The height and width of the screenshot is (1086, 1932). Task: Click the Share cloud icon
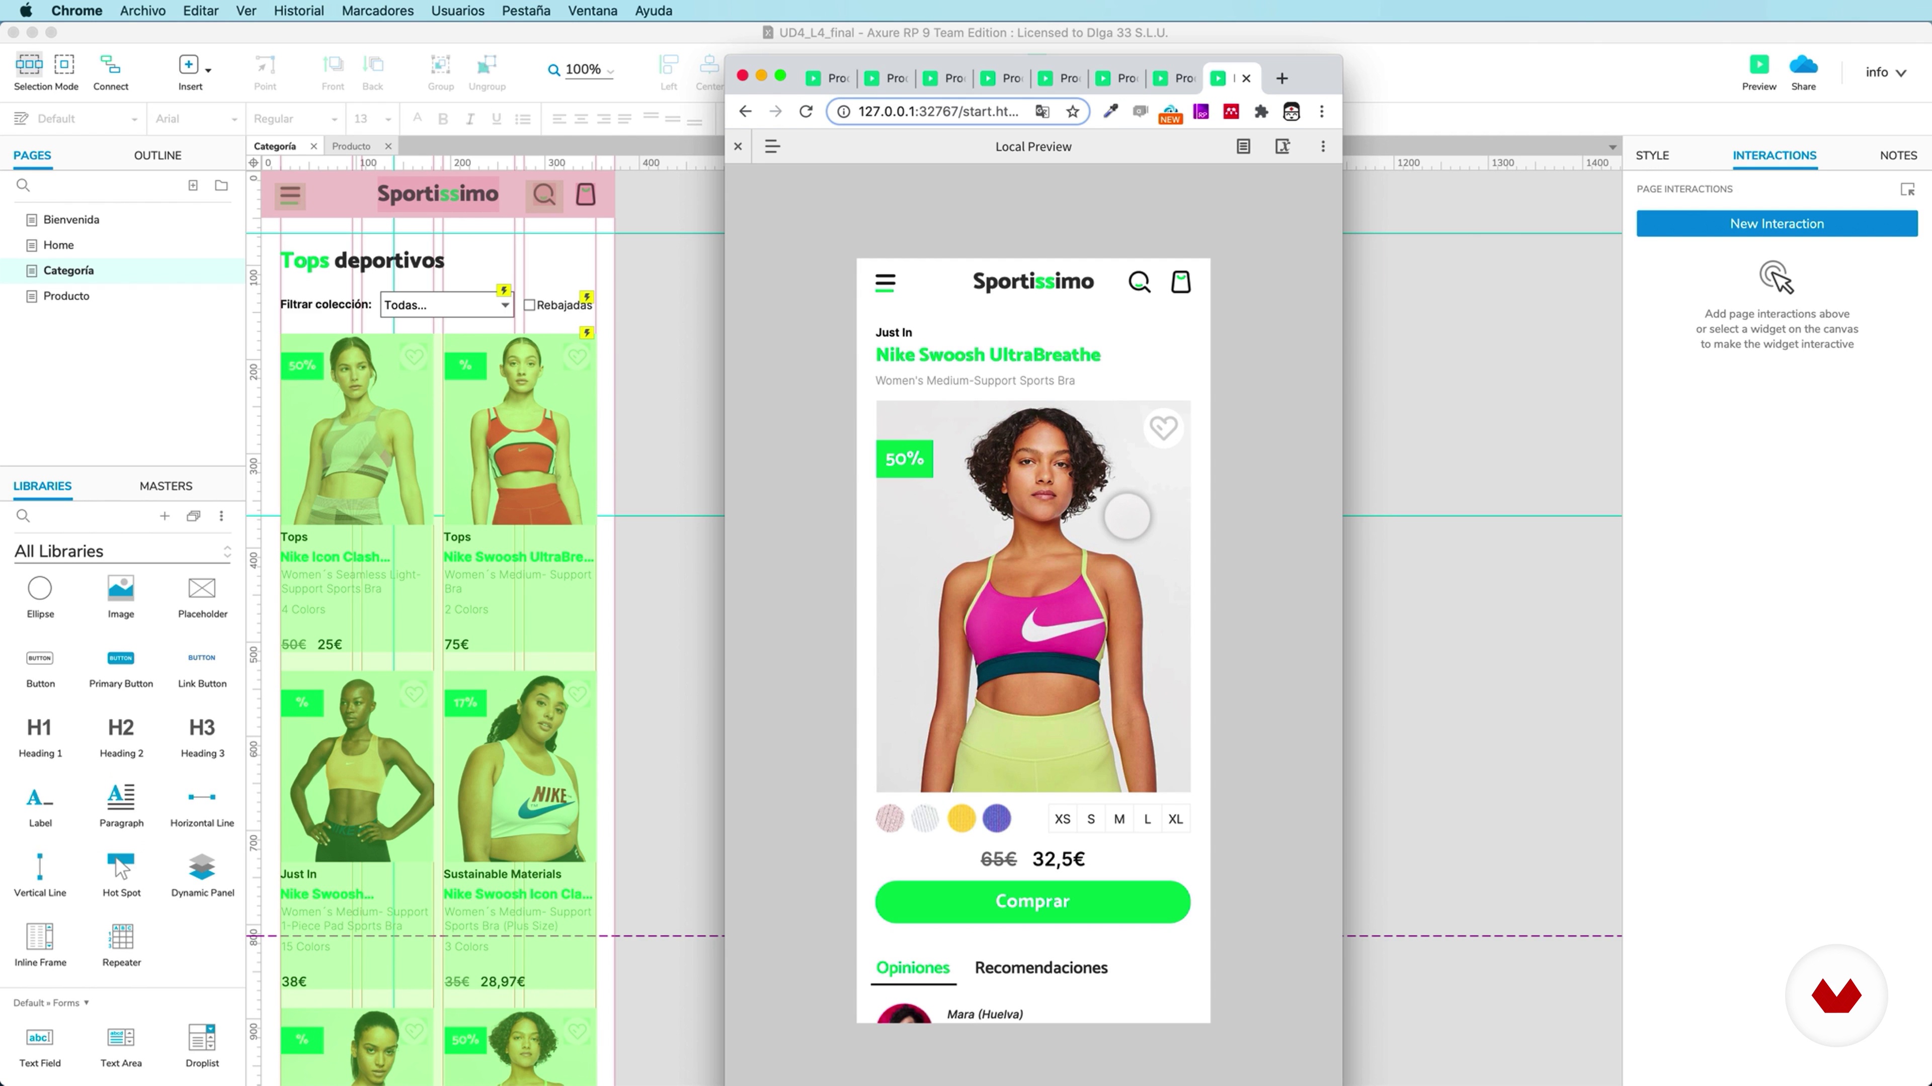(x=1803, y=64)
